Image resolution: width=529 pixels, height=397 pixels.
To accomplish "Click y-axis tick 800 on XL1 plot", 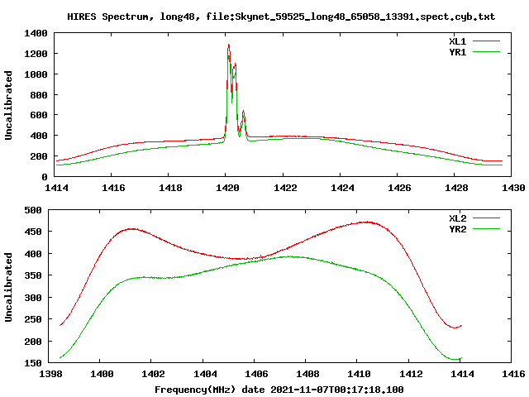I will tap(39, 95).
